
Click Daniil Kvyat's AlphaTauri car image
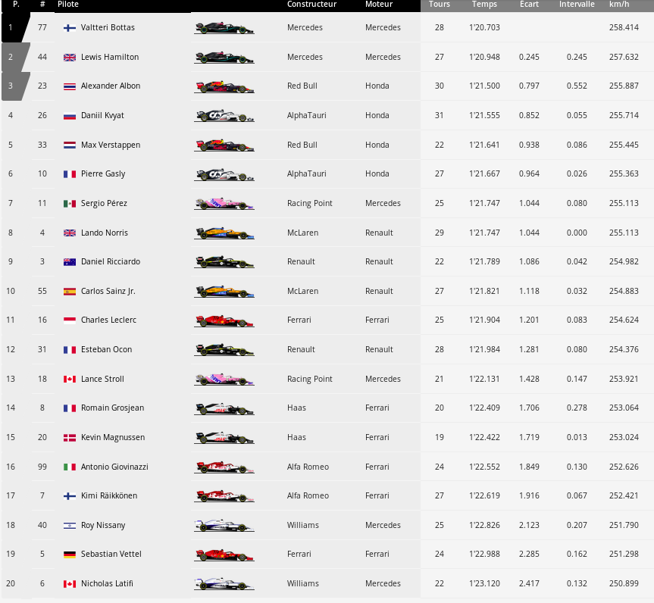(x=225, y=116)
